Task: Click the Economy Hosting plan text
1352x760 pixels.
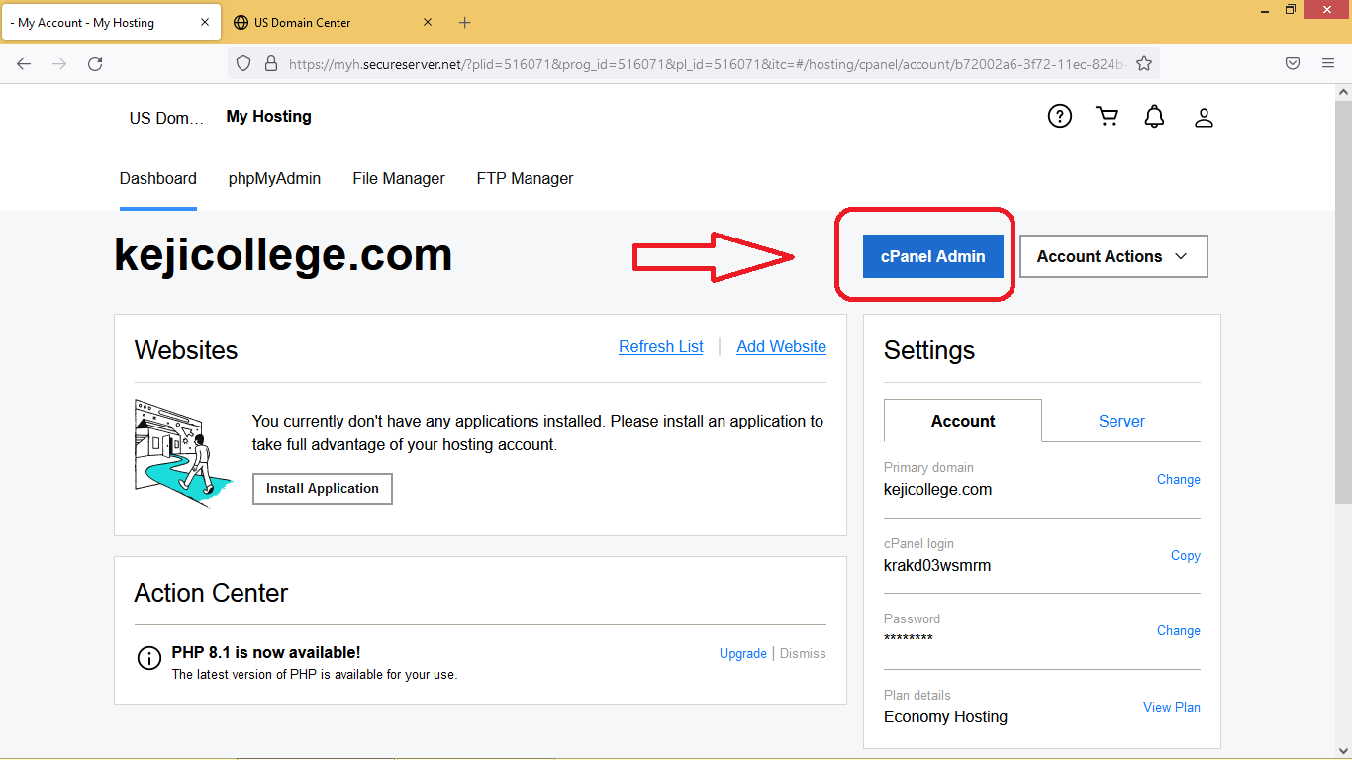Action: coord(945,717)
